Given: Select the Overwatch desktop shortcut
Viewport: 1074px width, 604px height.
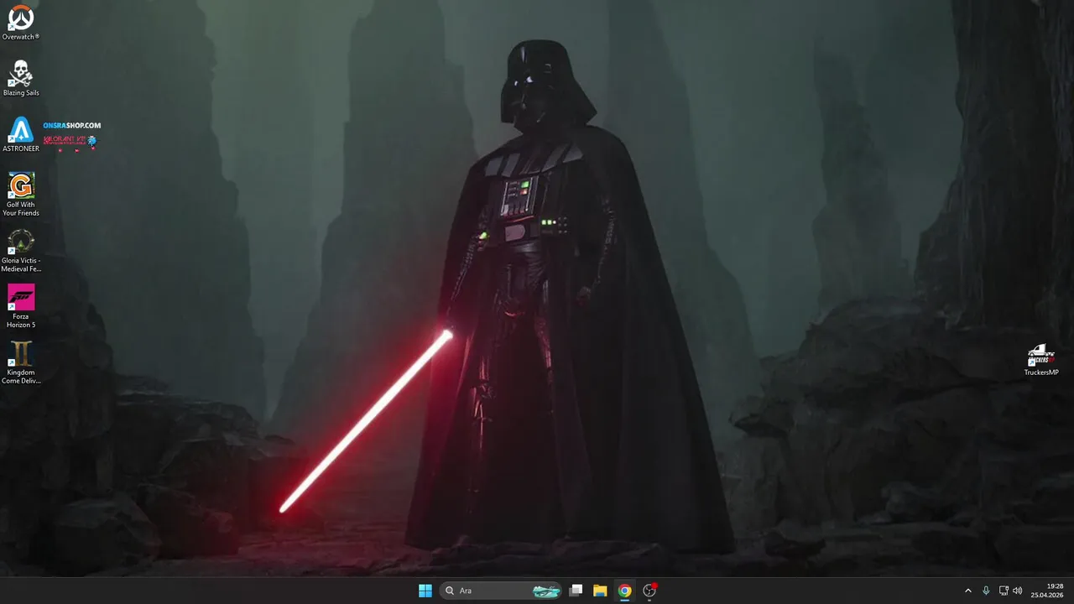Looking at the screenshot, I should click(x=21, y=23).
